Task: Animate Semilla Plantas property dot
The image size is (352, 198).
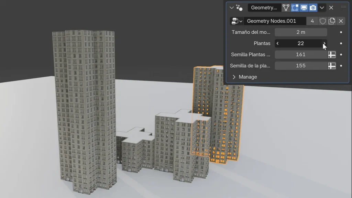Action: [341, 55]
